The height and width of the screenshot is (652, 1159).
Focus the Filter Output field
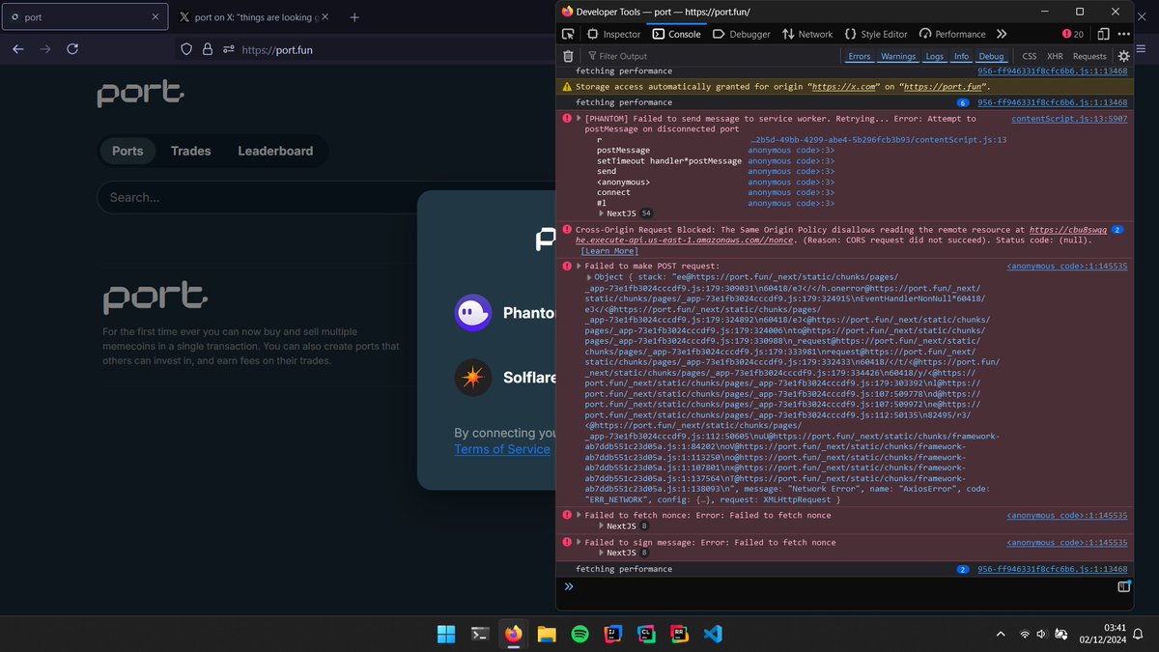(710, 56)
